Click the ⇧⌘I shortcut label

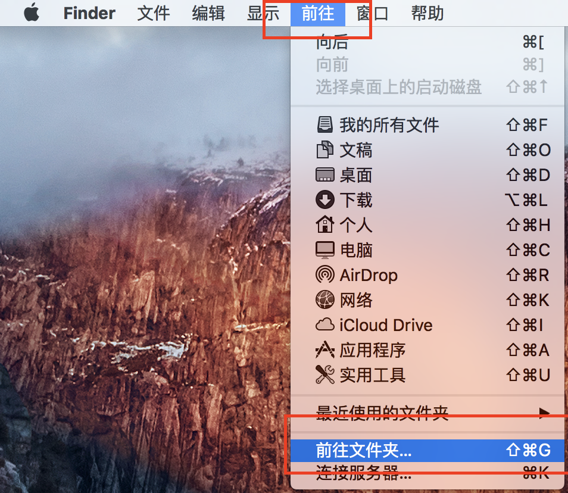pyautogui.click(x=525, y=325)
